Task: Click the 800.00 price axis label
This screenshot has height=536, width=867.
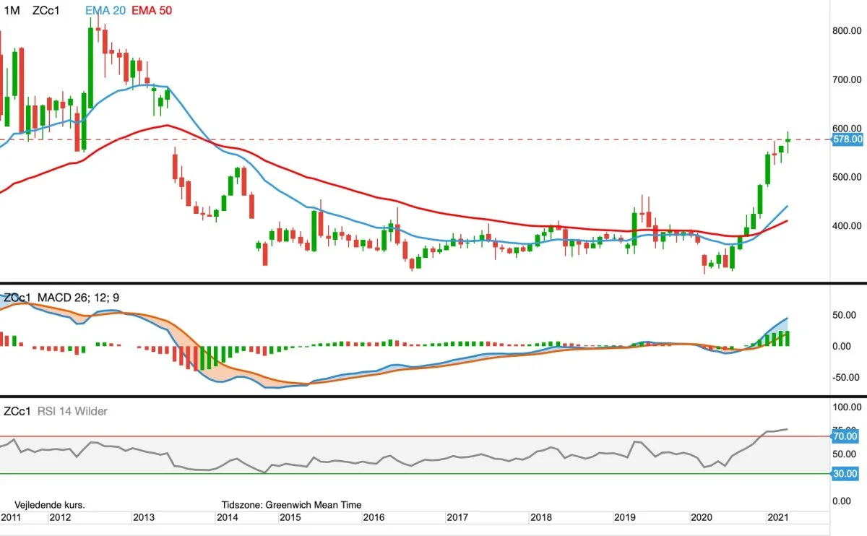Action: click(847, 31)
